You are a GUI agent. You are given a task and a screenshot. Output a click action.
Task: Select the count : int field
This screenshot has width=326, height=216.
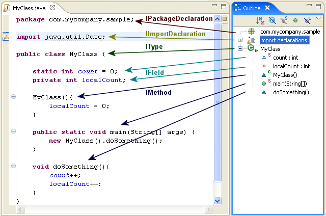[x=285, y=58]
